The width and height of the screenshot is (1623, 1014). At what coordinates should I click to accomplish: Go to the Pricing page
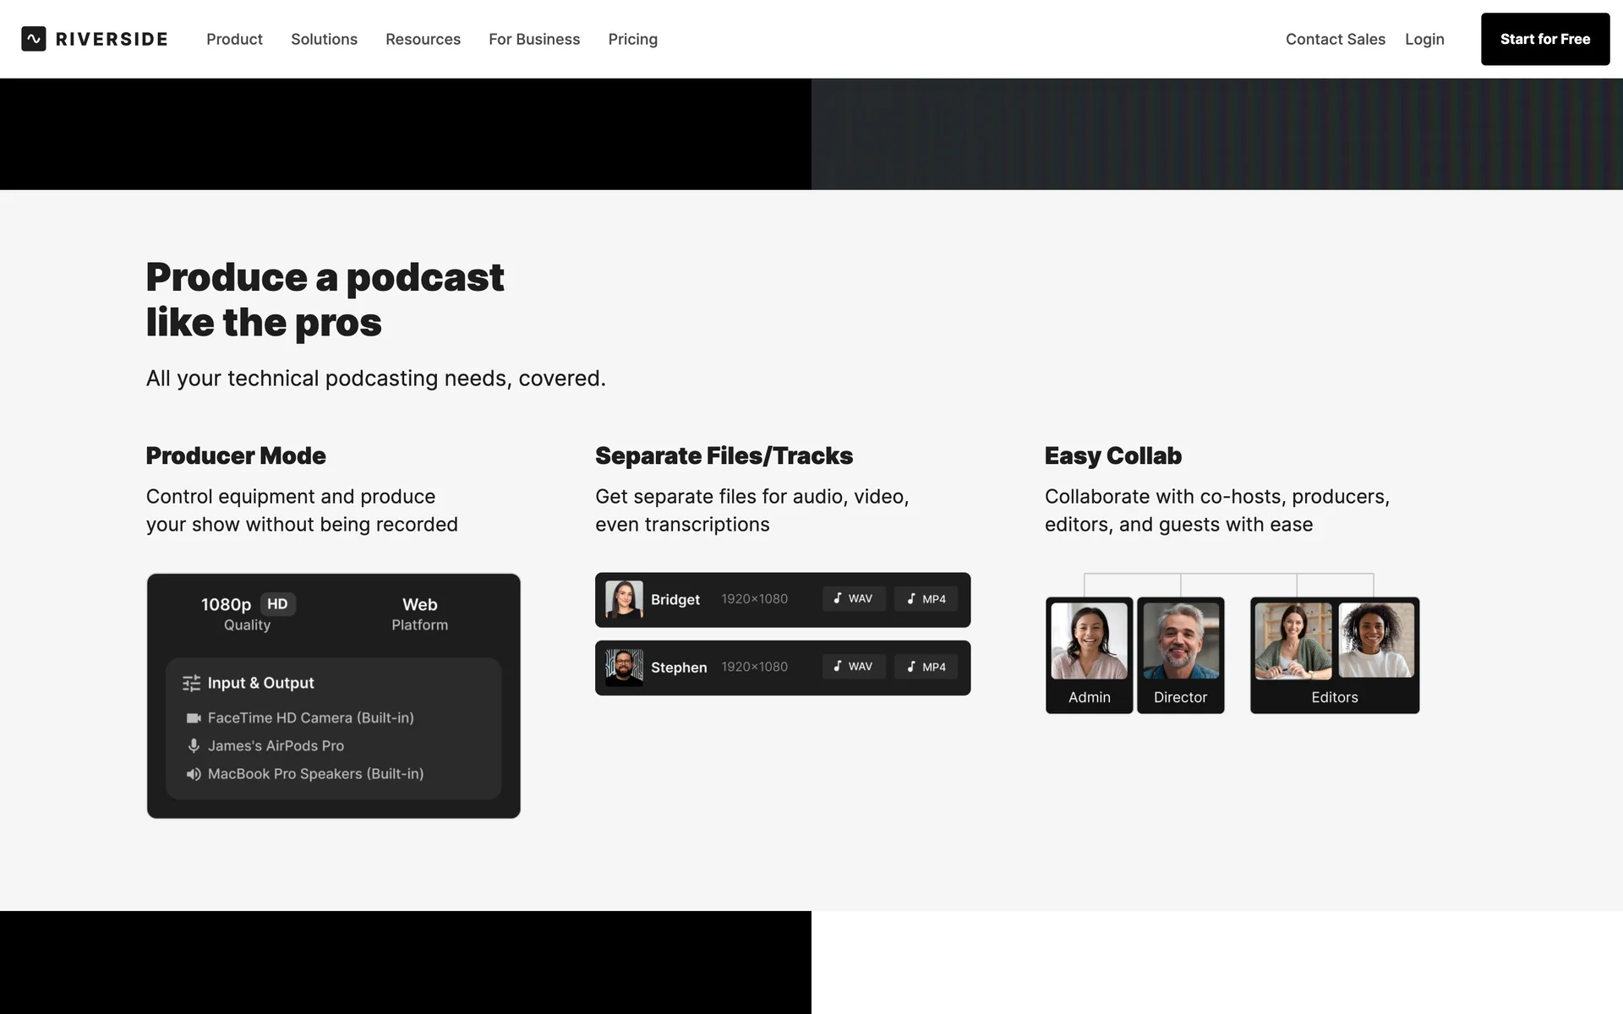coord(632,39)
